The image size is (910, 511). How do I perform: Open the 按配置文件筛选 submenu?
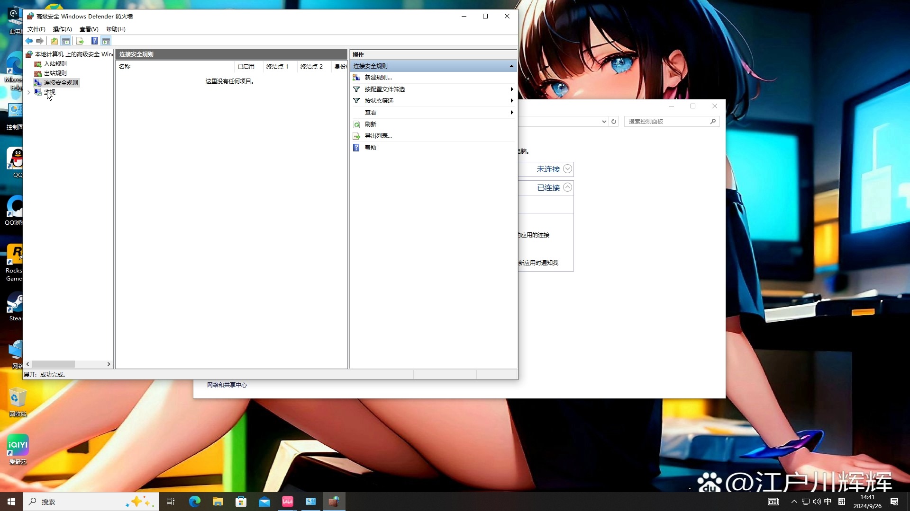pyautogui.click(x=384, y=89)
